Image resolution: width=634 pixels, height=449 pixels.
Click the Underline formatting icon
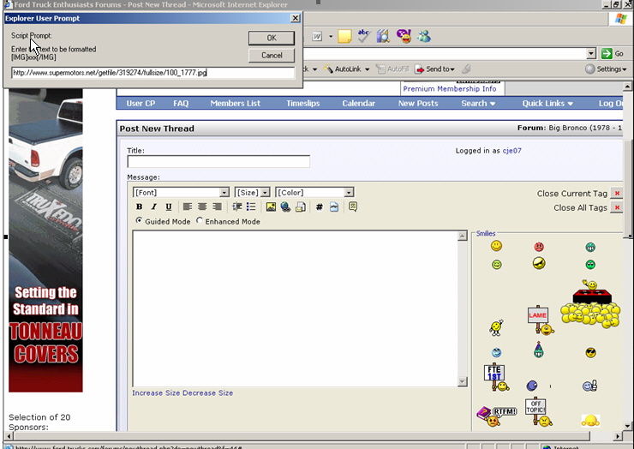pyautogui.click(x=169, y=207)
